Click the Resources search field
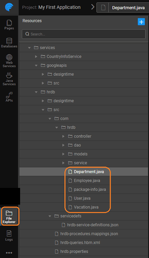Image resolution: width=149 pixels, height=258 pixels. [84, 34]
